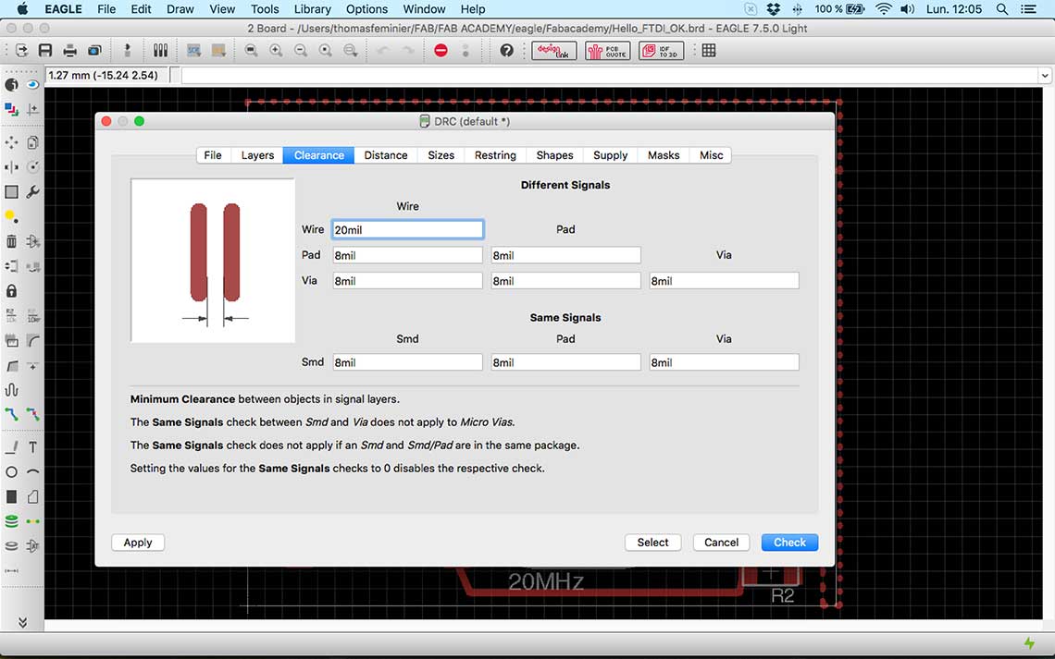Select the Move tool
Screen dimensions: 1055x659
click(11, 142)
